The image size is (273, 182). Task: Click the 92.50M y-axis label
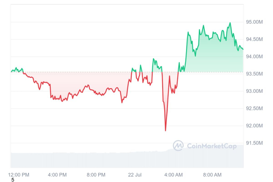tap(254, 109)
